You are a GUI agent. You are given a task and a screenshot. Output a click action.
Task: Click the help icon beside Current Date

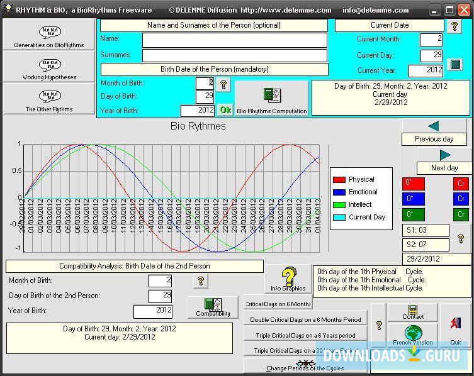454,26
